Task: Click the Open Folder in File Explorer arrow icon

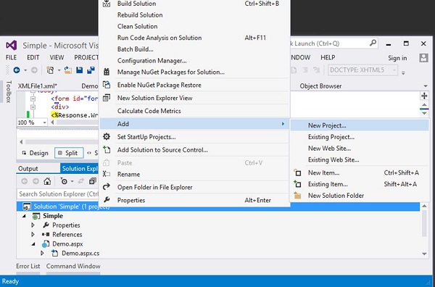Action: (x=107, y=187)
